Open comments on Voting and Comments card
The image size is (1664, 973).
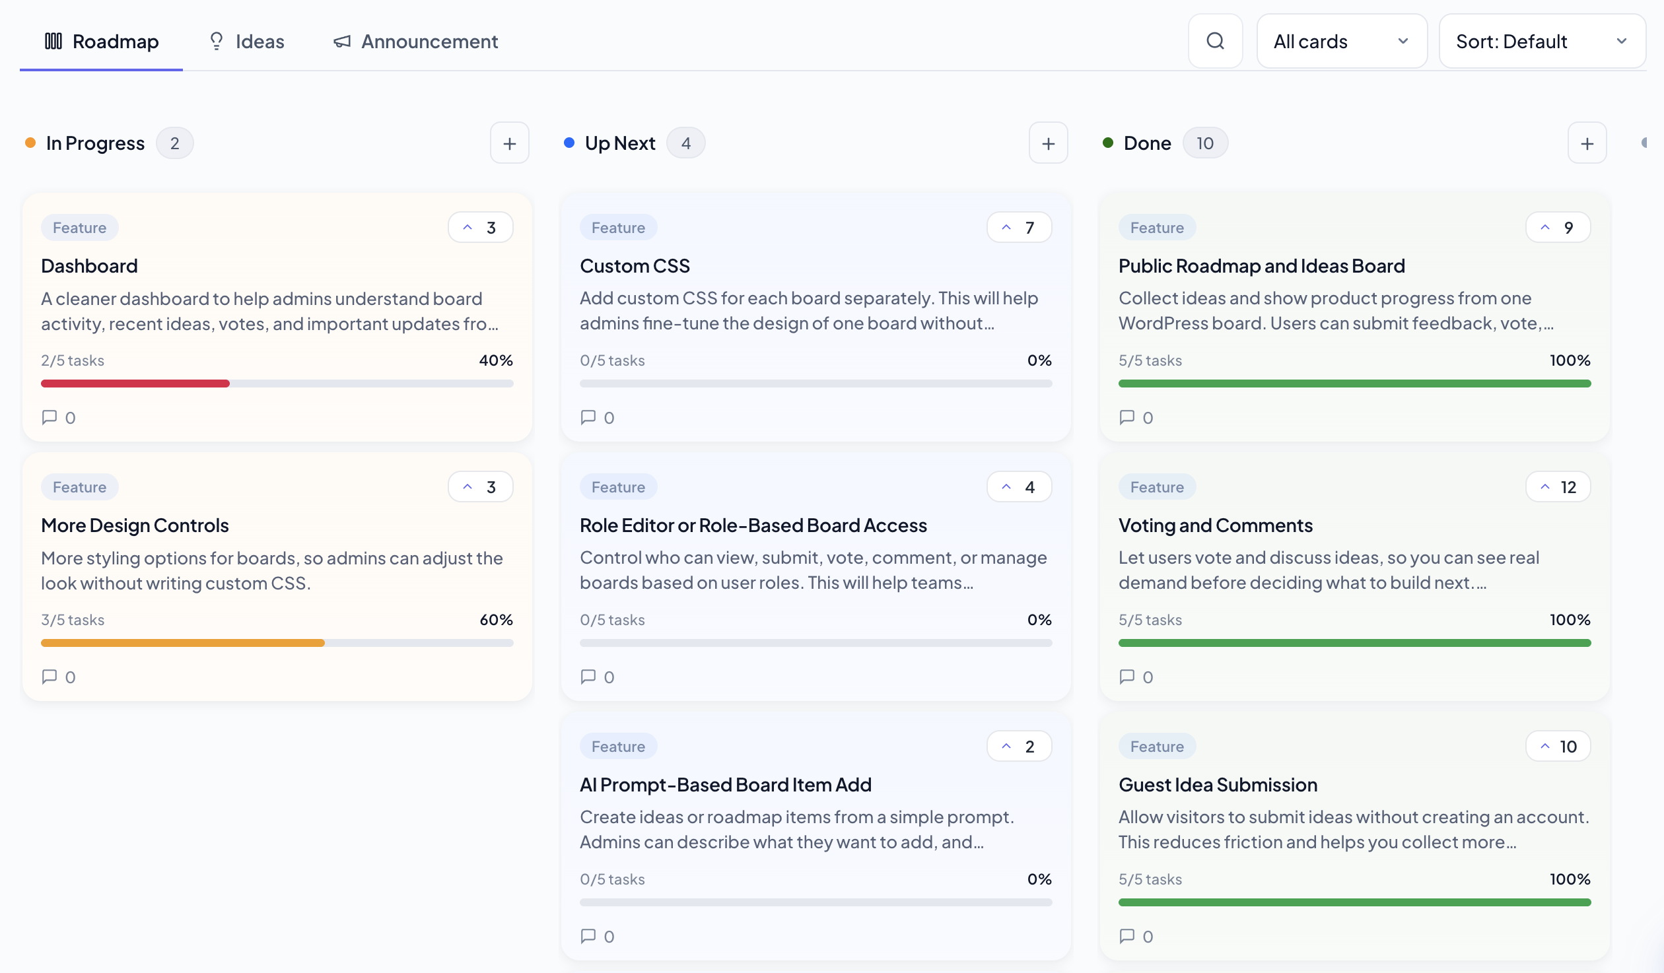(1136, 677)
